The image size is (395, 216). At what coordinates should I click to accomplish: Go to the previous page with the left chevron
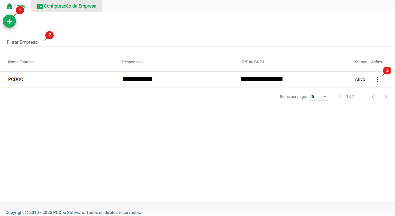pyautogui.click(x=373, y=97)
